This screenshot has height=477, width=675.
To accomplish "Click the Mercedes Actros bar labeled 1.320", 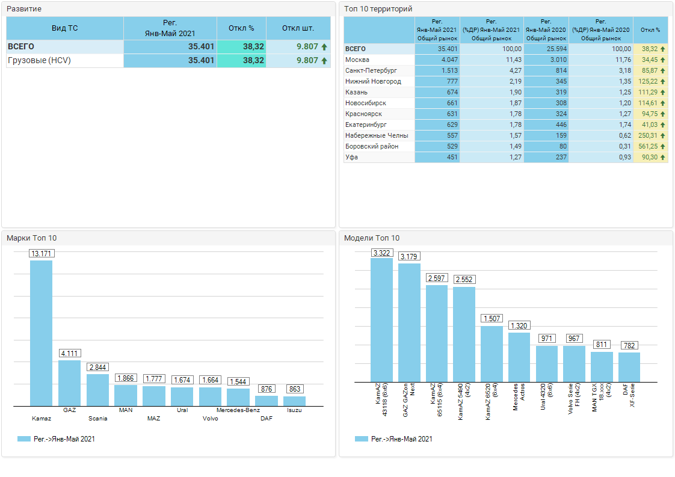I will pos(519,357).
